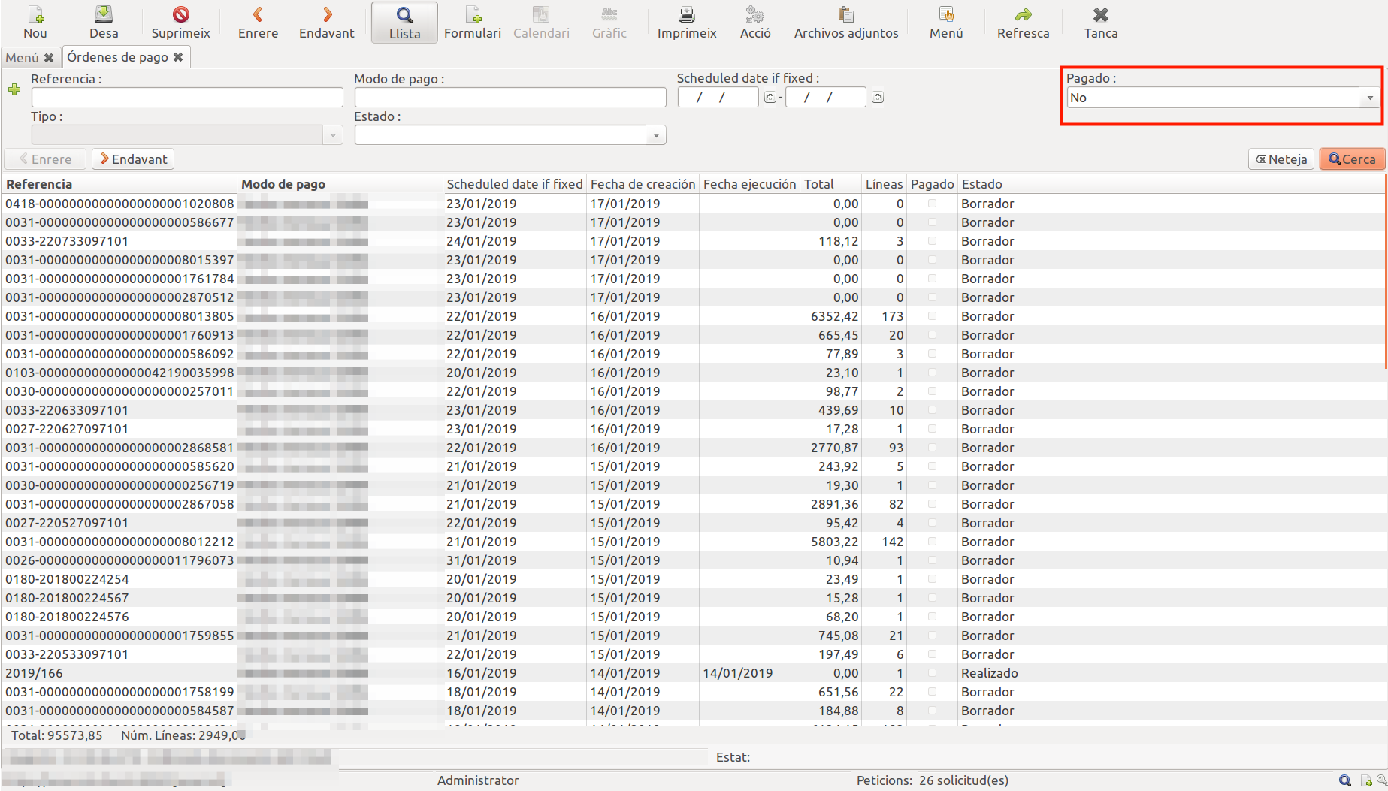
Task: Sort by Fecha de creación column header
Action: (x=643, y=184)
